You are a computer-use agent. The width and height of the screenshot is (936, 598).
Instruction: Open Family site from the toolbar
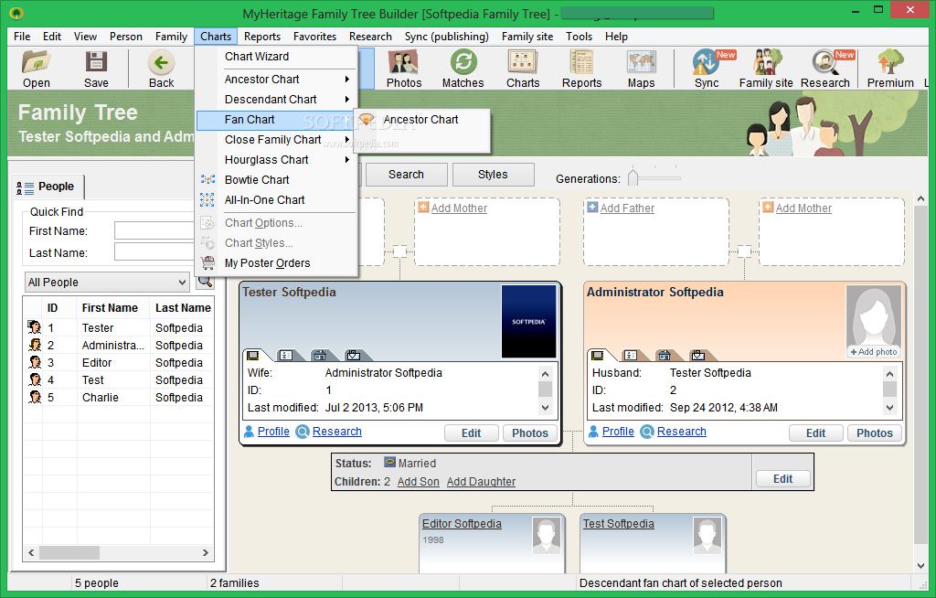click(766, 69)
